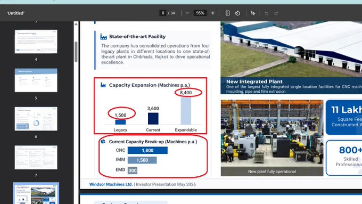Click the EMD 300 bar

[132, 170]
